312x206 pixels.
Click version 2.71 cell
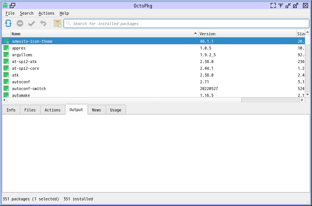pos(204,82)
